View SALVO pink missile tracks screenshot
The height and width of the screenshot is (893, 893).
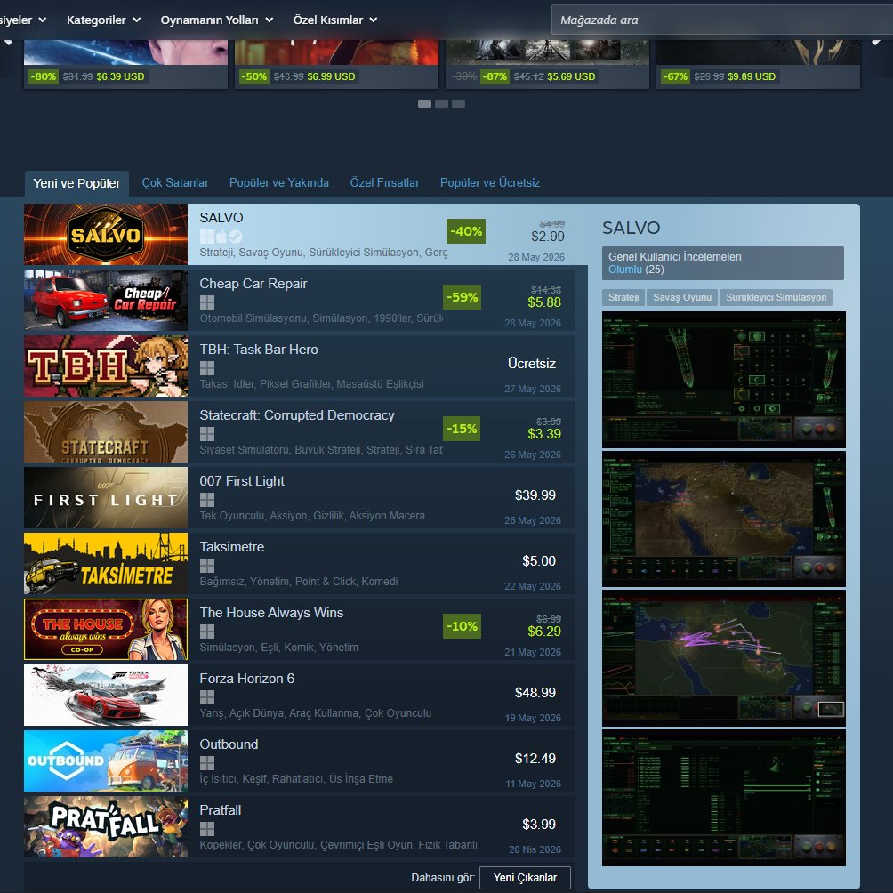click(724, 658)
